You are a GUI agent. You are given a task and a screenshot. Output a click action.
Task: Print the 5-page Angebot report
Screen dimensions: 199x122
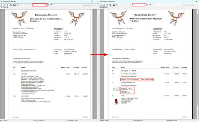104,5
